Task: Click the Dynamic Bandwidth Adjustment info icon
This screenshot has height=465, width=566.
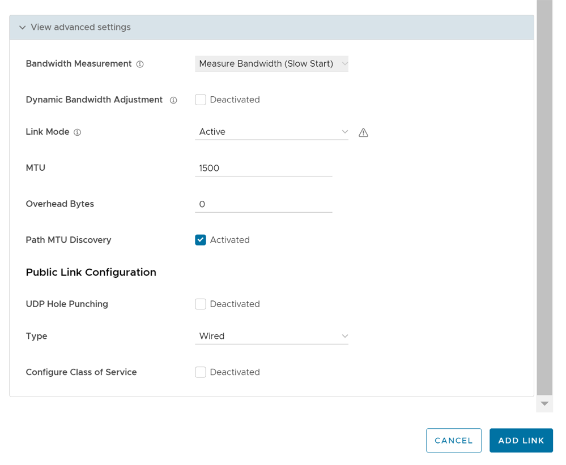Action: tap(173, 100)
